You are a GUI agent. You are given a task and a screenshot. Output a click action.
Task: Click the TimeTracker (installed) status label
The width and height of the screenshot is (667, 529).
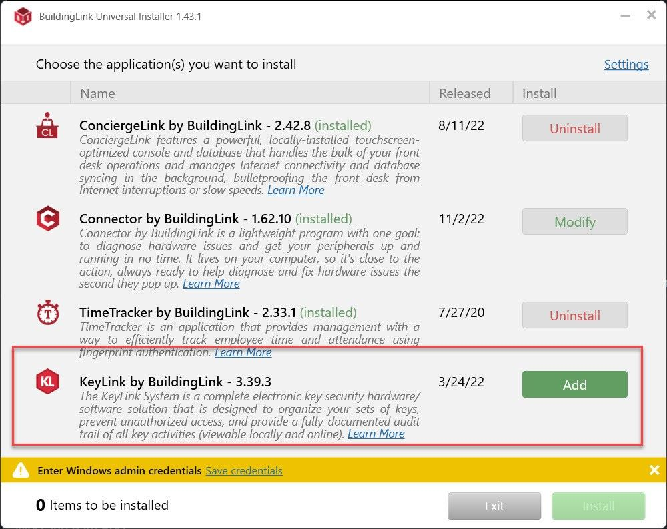click(x=328, y=312)
